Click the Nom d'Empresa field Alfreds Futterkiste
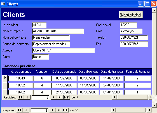The width and height of the screenshot is (157, 113). point(58,31)
